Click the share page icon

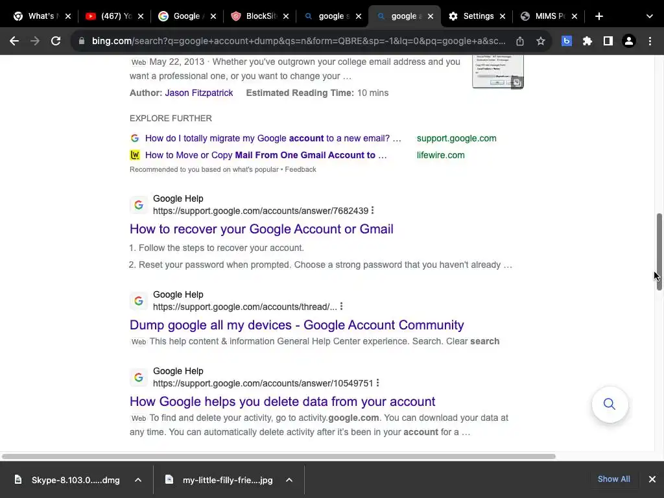click(x=520, y=41)
